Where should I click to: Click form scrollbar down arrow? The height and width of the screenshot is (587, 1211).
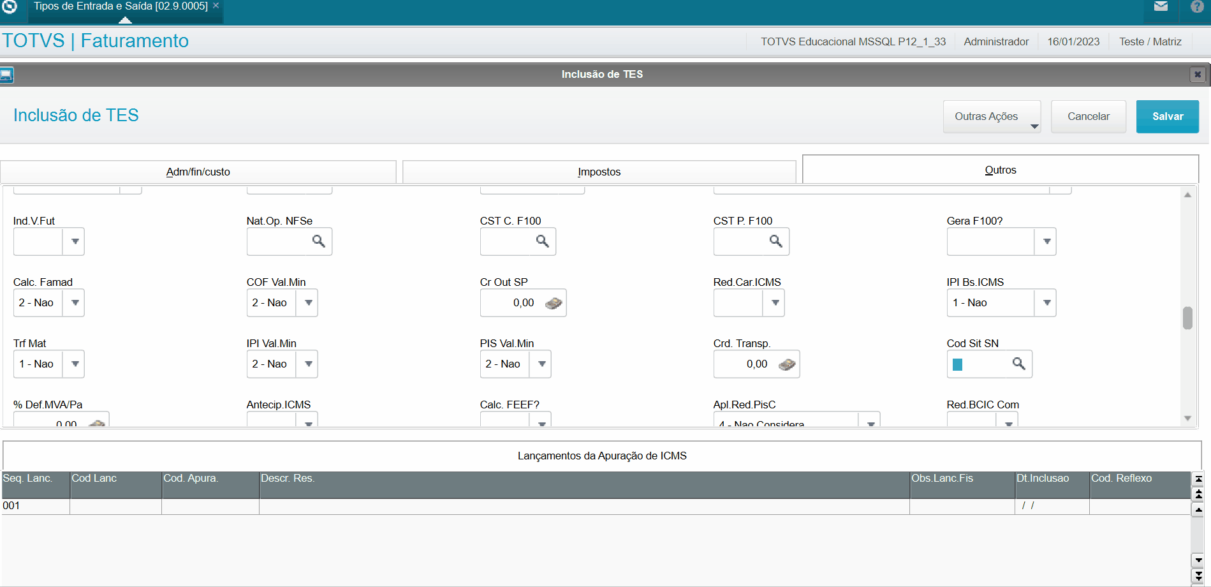pyautogui.click(x=1187, y=419)
